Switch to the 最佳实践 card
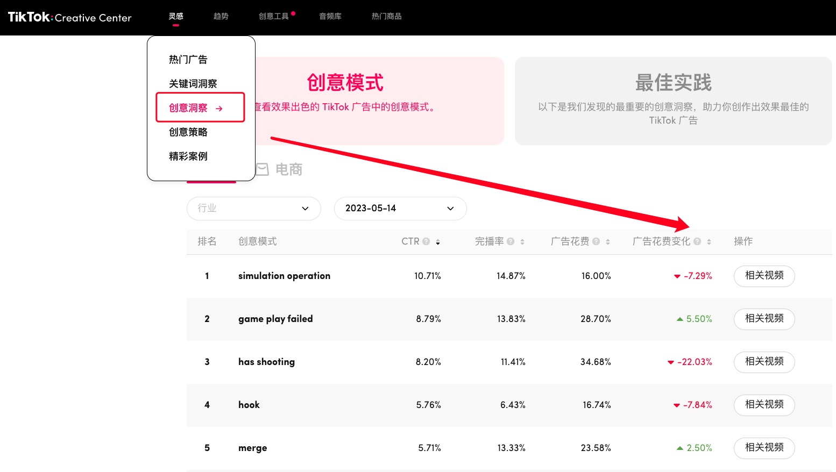The height and width of the screenshot is (472, 836). [x=673, y=101]
